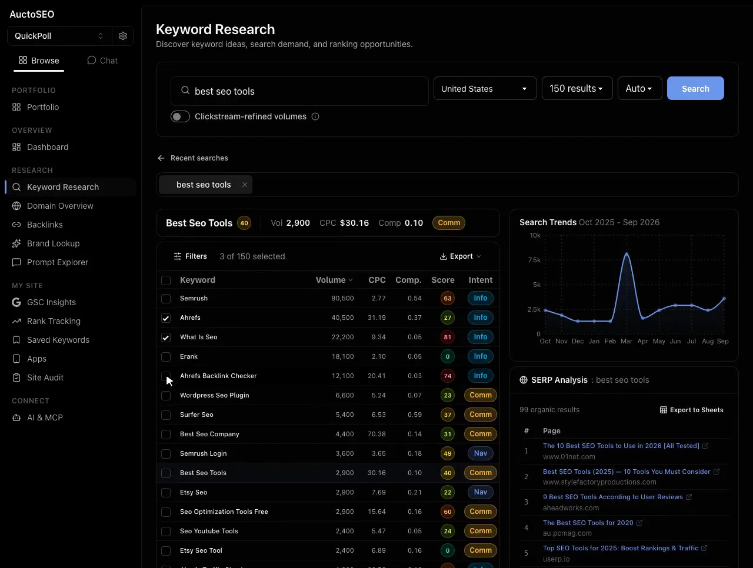Expand the Export menu
The image size is (753, 568).
(461, 256)
